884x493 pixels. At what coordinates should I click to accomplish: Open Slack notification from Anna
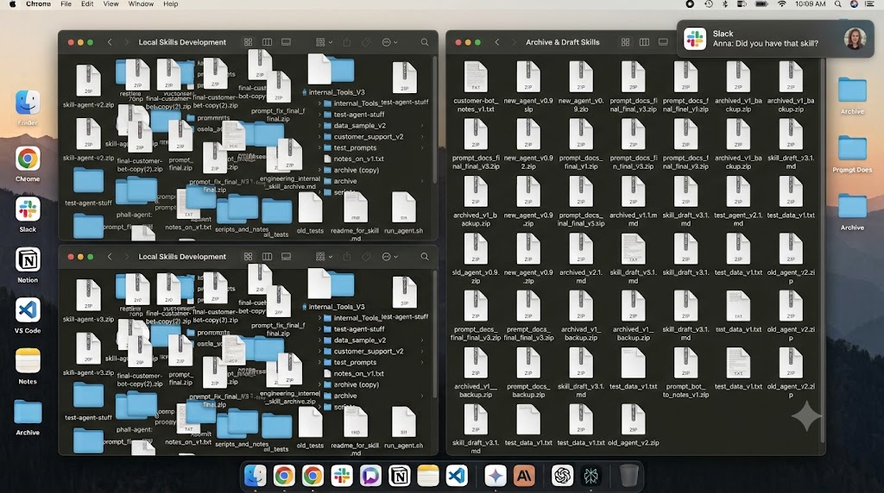click(x=775, y=39)
